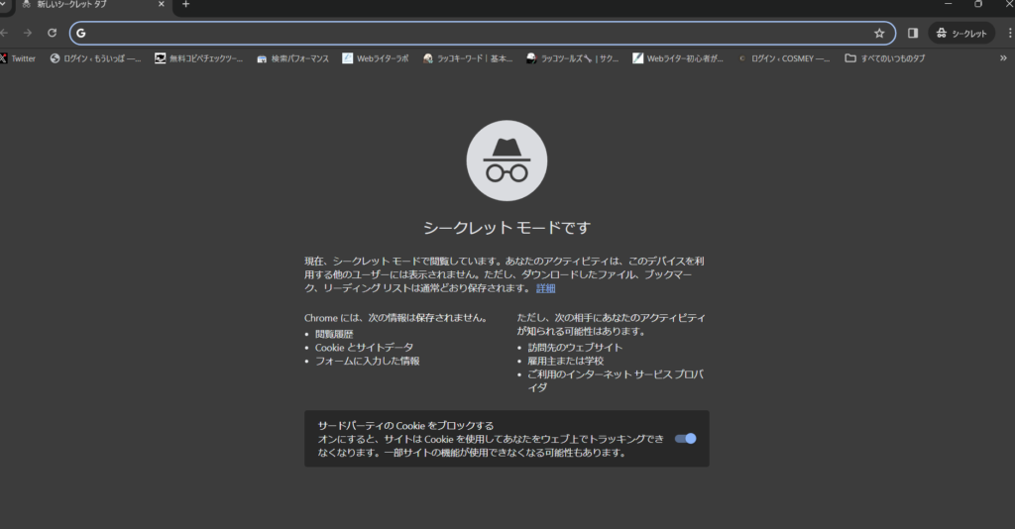Image resolution: width=1015 pixels, height=529 pixels.
Task: Click the シークレット profile button
Action: click(960, 33)
